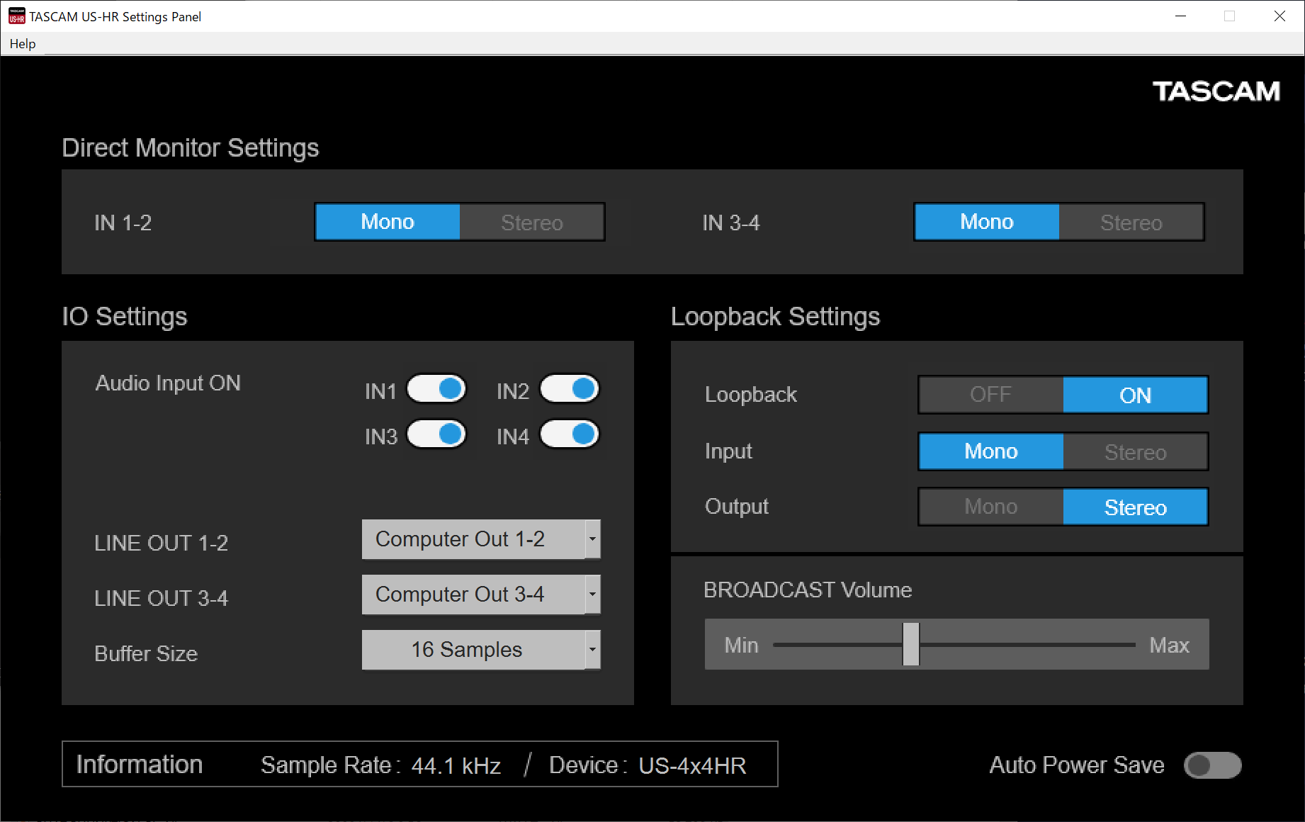Turn Loopback OFF
Image resolution: width=1305 pixels, height=822 pixels.
coord(991,395)
